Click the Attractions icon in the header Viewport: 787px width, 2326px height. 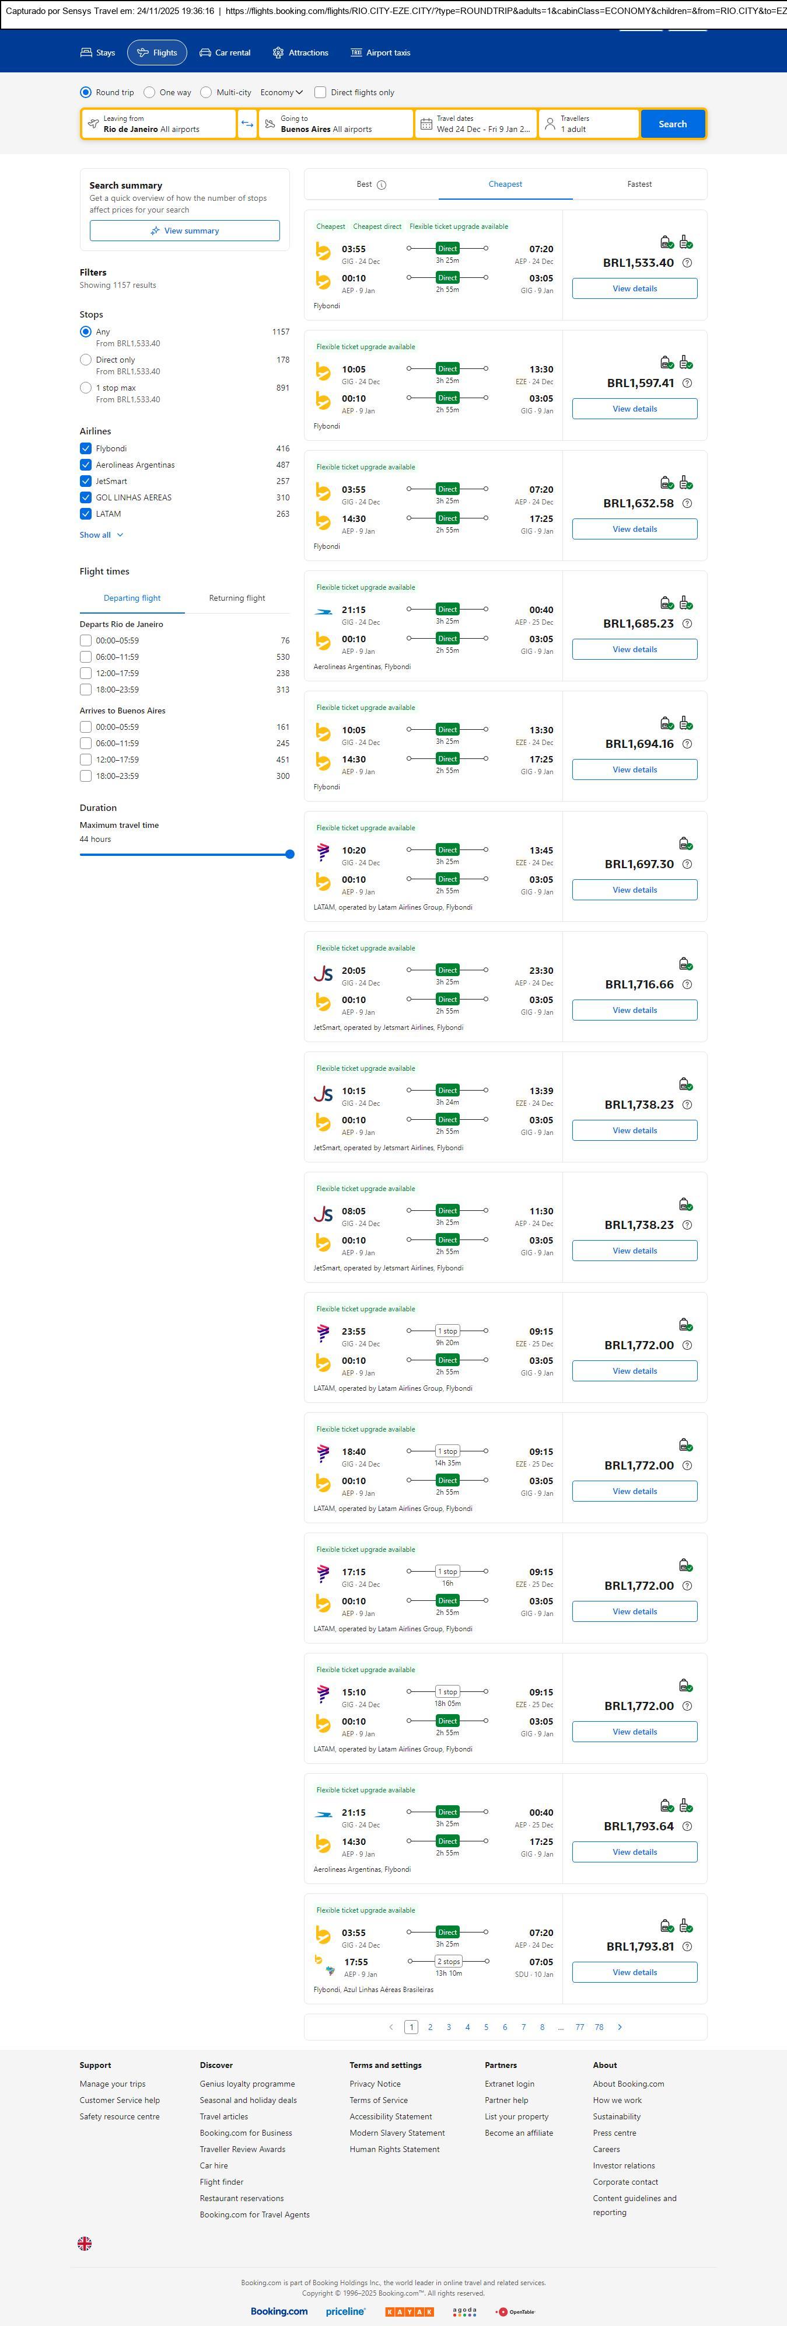[x=278, y=53]
